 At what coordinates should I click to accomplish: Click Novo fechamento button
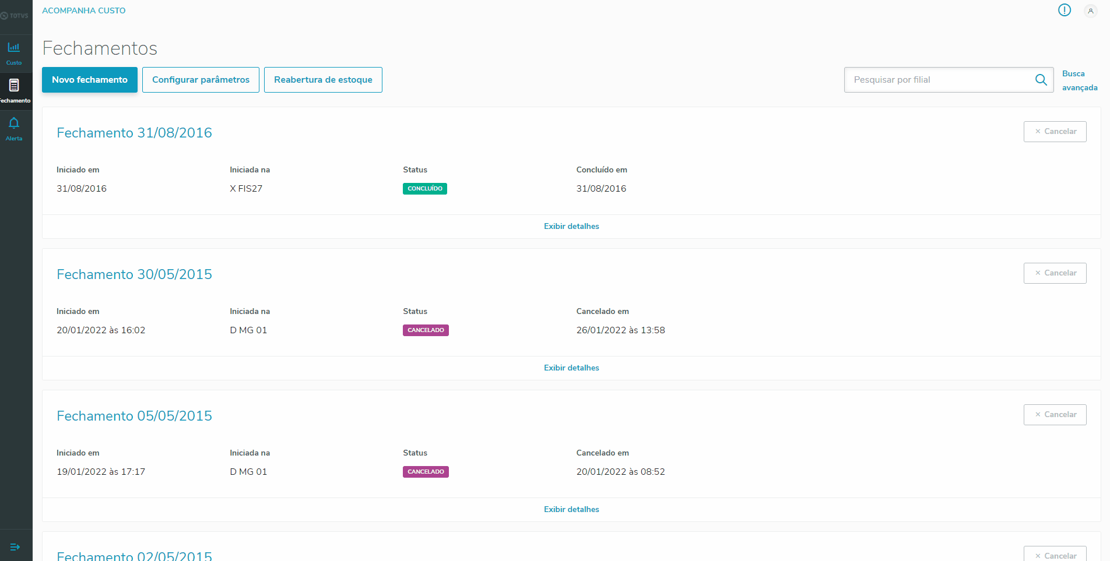(90, 80)
